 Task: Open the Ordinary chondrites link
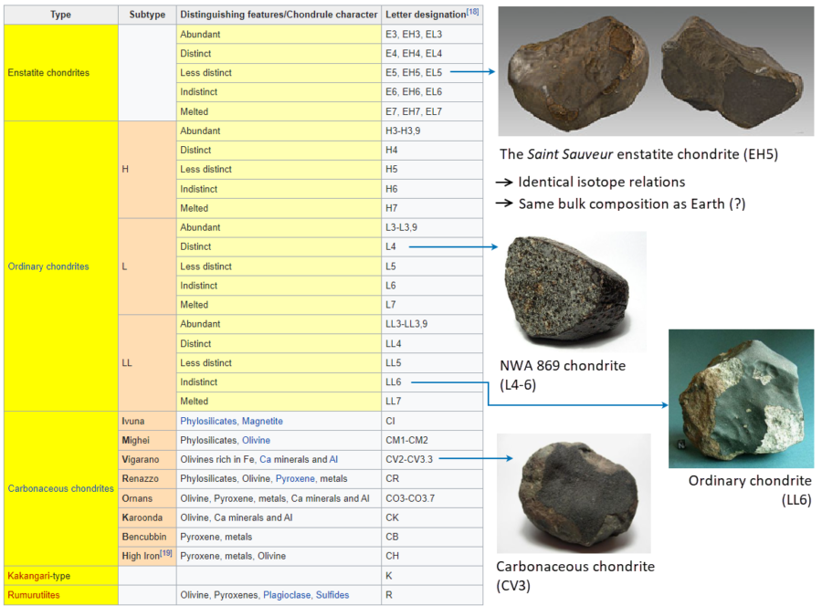pyautogui.click(x=47, y=266)
